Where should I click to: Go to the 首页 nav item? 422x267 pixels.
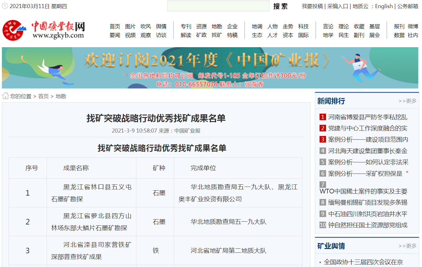[115, 26]
